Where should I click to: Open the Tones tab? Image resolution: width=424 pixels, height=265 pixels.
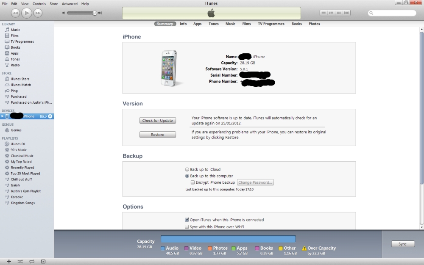coord(214,24)
